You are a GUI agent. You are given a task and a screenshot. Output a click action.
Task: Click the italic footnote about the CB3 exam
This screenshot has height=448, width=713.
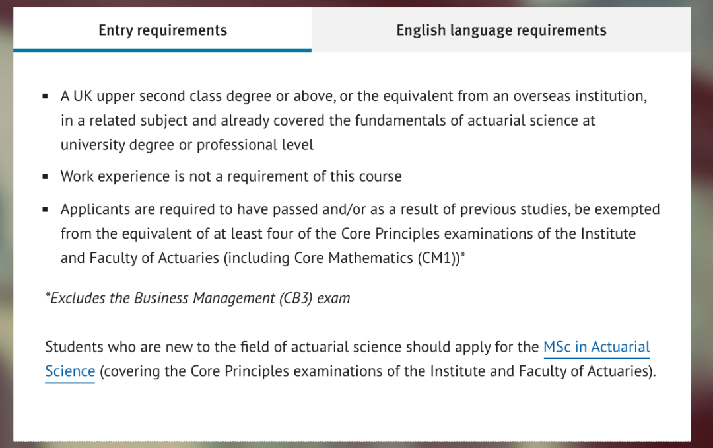197,298
